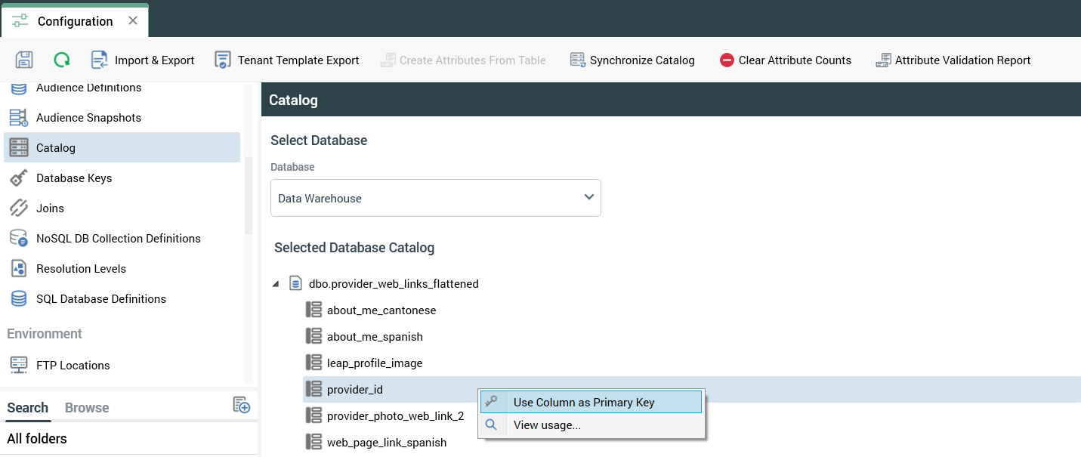Select the about_me_spanish column
1081x457 pixels.
click(375, 337)
